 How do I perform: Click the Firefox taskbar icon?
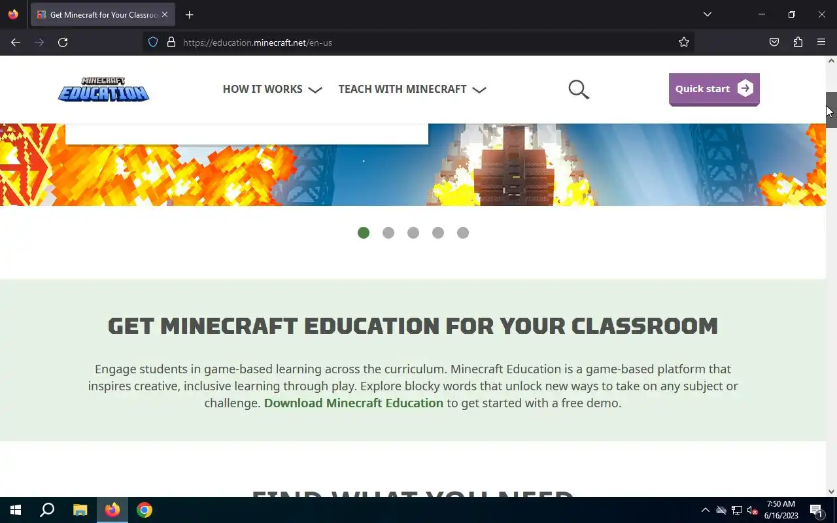click(x=112, y=510)
